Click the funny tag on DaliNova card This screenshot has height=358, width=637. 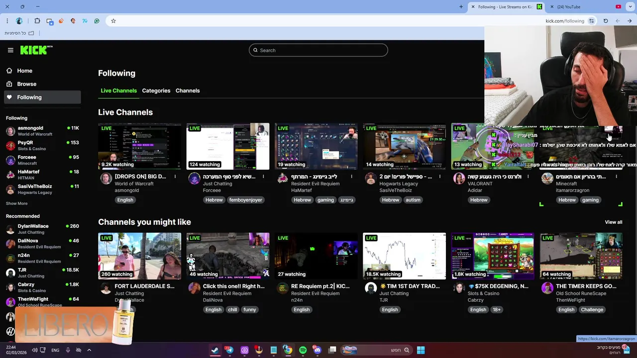tap(250, 310)
